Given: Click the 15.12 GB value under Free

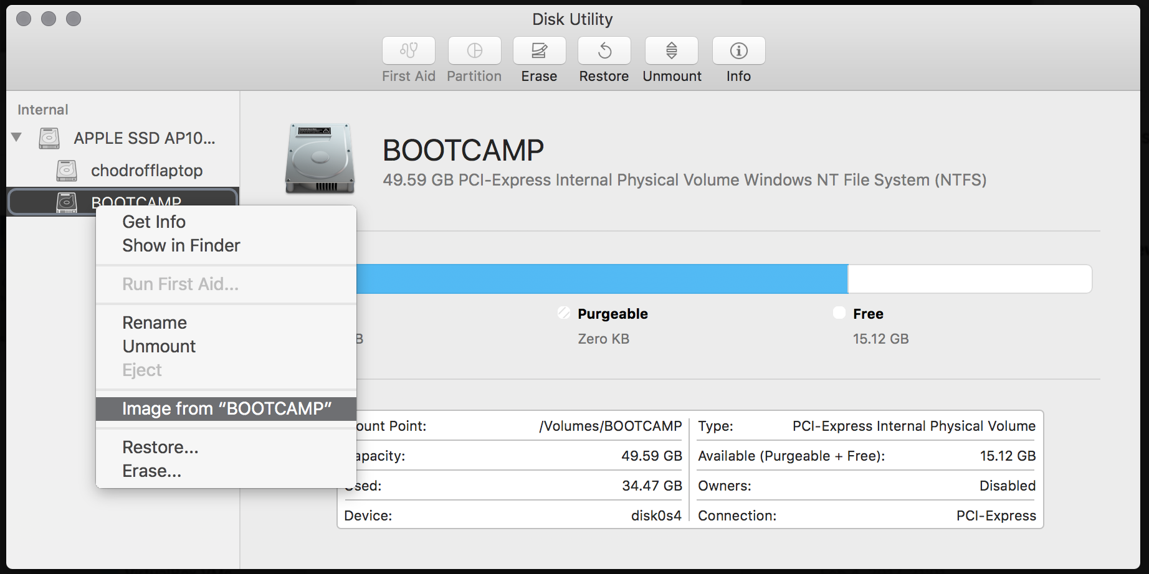Looking at the screenshot, I should (881, 339).
